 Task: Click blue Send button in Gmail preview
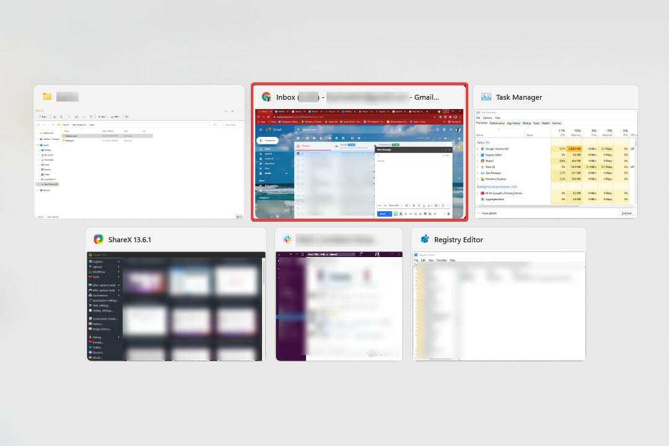pos(383,214)
